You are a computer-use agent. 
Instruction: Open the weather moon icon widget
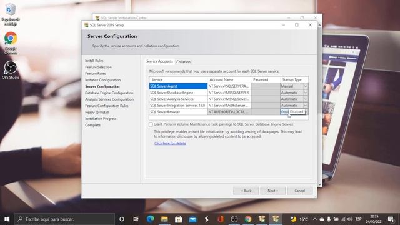point(293,219)
